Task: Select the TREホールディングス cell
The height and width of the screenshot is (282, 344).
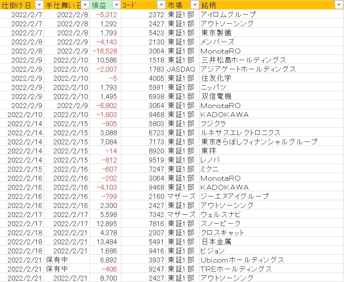Action: 272,269
